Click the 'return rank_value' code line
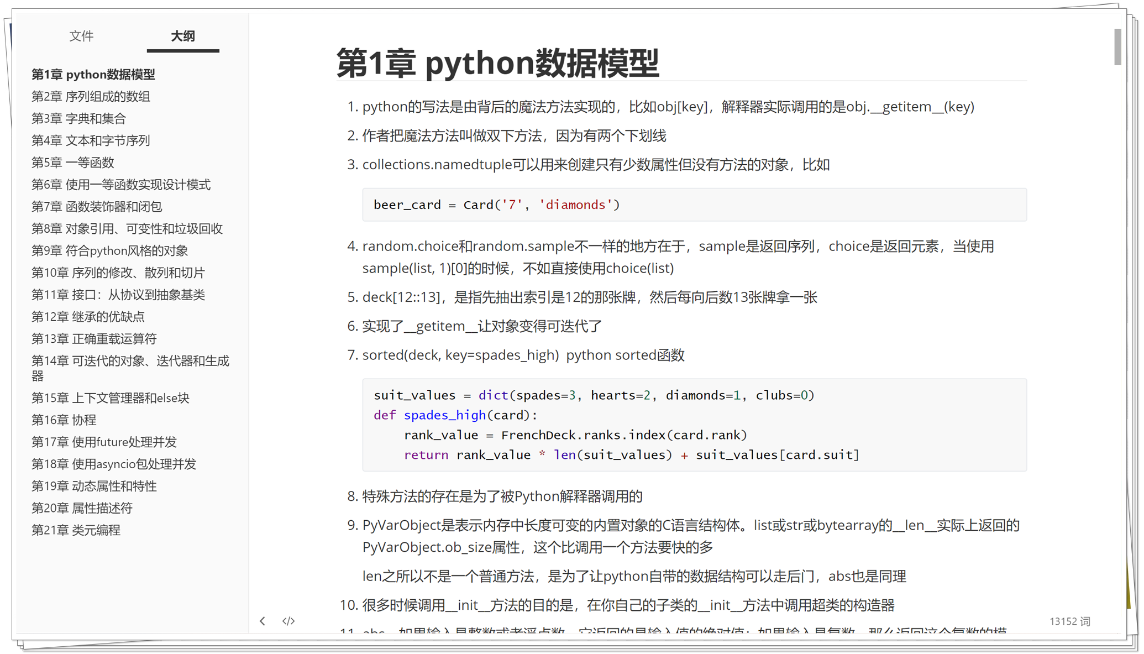The image size is (1144, 654). pyautogui.click(x=632, y=455)
